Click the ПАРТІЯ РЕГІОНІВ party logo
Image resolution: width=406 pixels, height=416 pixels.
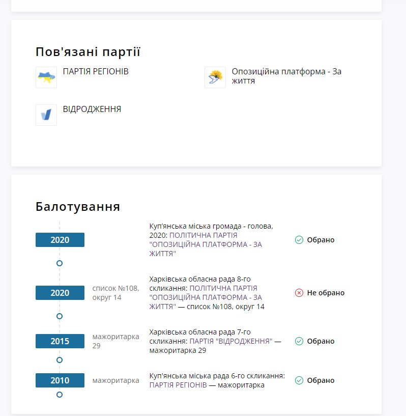[x=46, y=77]
